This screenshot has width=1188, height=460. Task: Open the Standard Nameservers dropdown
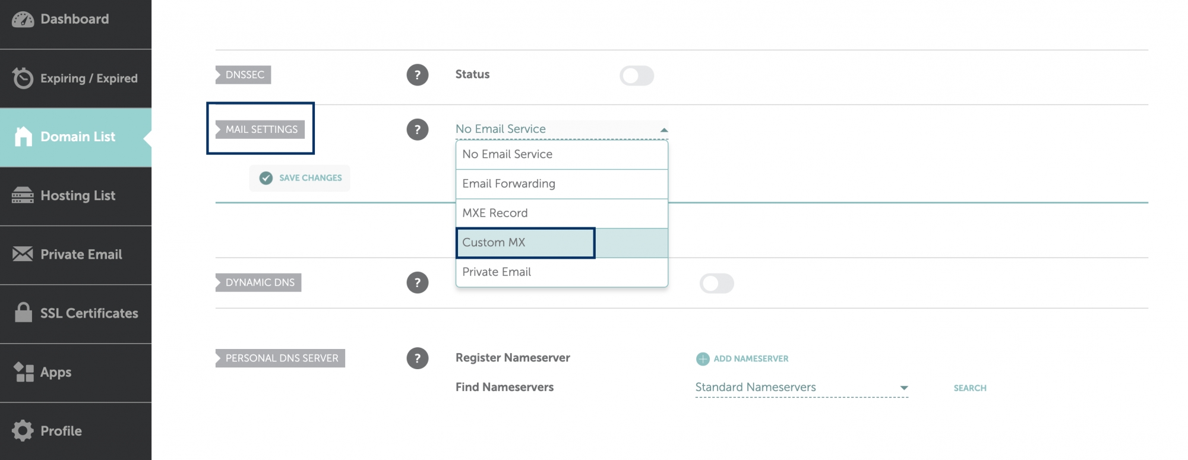[x=904, y=387]
